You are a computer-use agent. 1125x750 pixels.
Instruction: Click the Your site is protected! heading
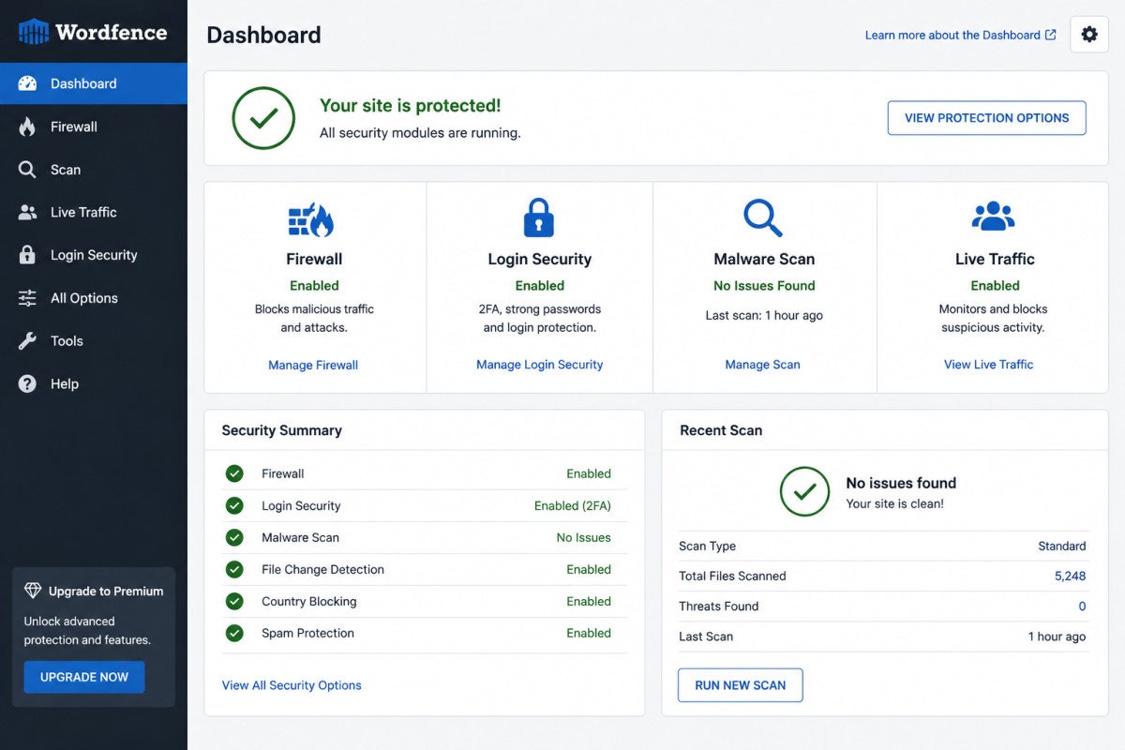tap(411, 106)
